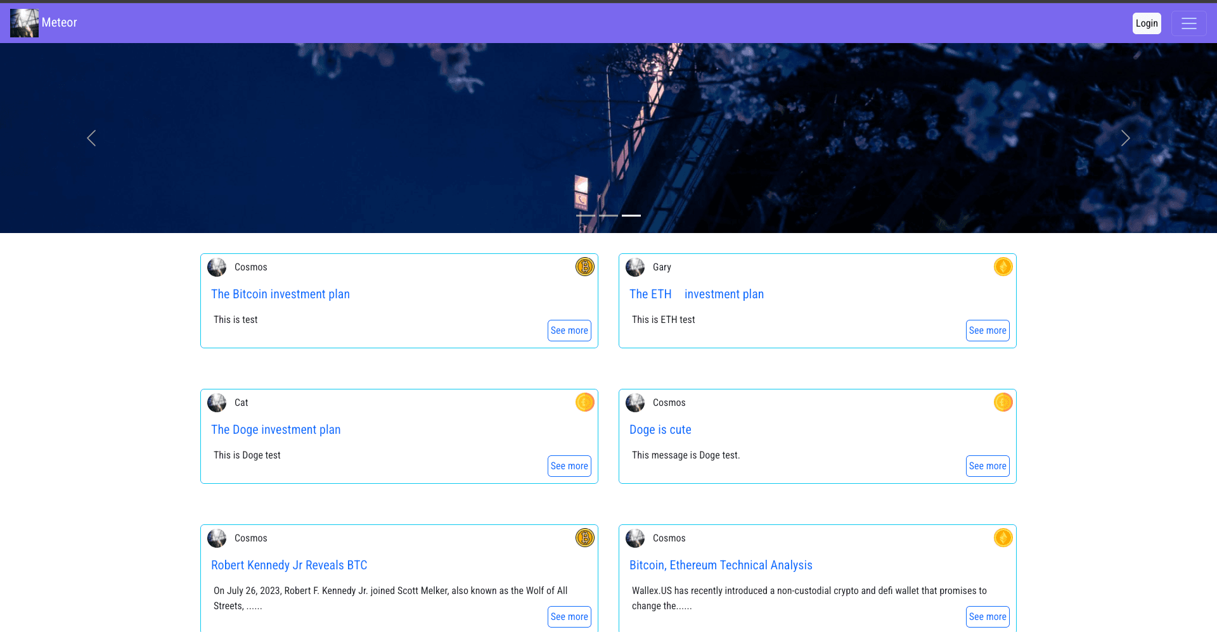Image resolution: width=1217 pixels, height=632 pixels.
Task: Open The Bitcoin investment plan article
Action: coord(280,294)
